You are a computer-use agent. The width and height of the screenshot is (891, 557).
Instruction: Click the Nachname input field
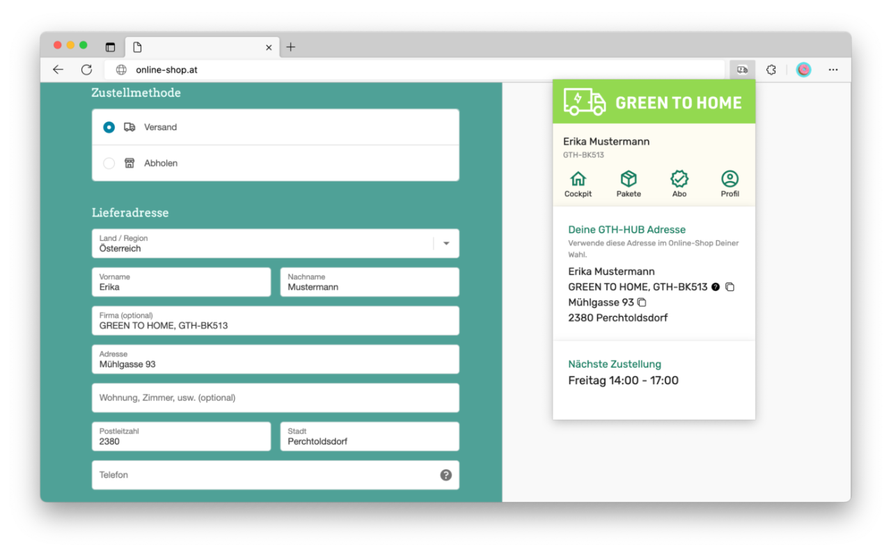(370, 282)
